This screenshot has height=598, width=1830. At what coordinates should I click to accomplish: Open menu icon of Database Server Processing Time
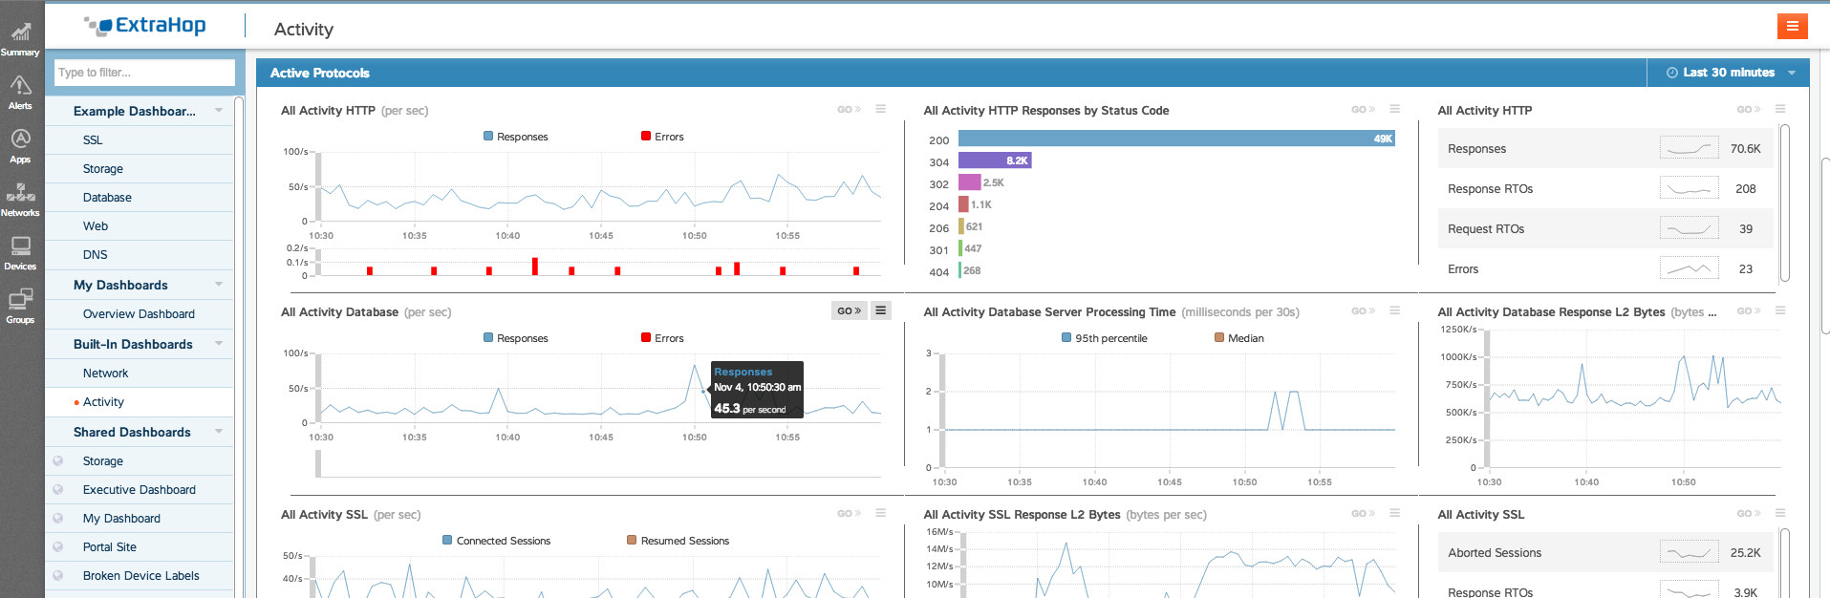click(x=1394, y=310)
